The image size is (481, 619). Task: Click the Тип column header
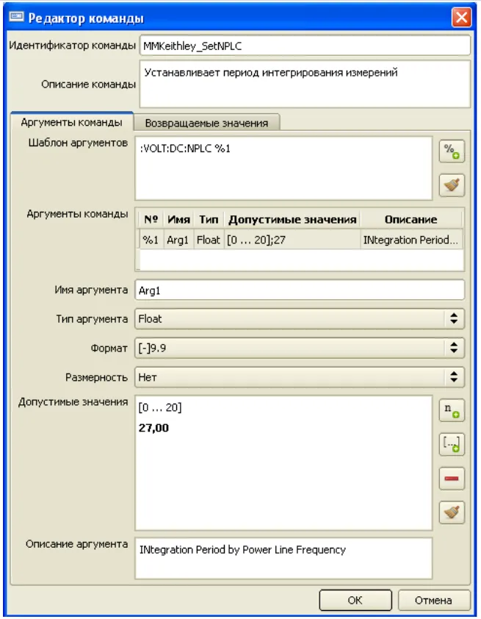coord(209,219)
